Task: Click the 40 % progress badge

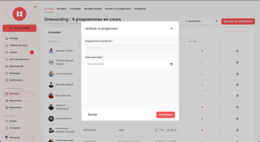Action: 171,130
